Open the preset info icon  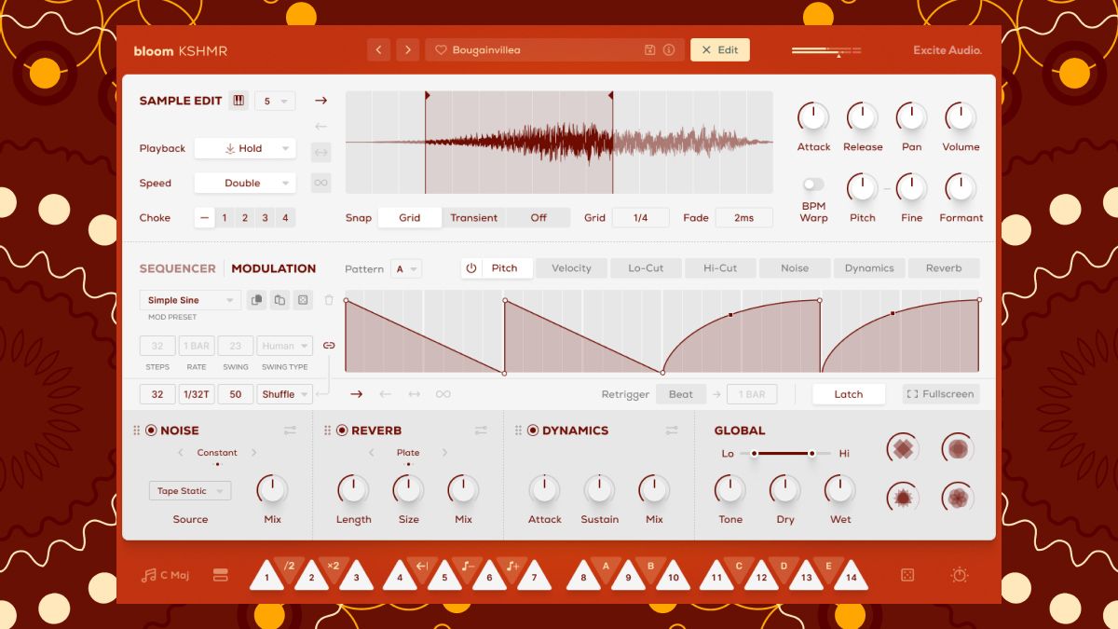[669, 50]
